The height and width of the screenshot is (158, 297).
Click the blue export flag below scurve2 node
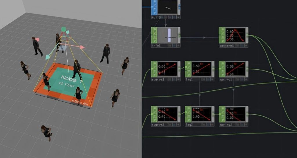pyautogui.click(x=175, y=124)
